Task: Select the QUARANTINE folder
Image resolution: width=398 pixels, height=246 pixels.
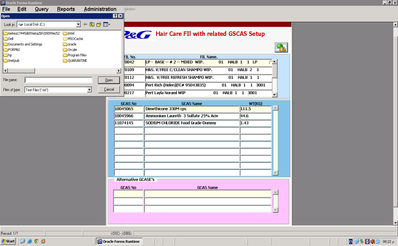Action: coord(75,61)
